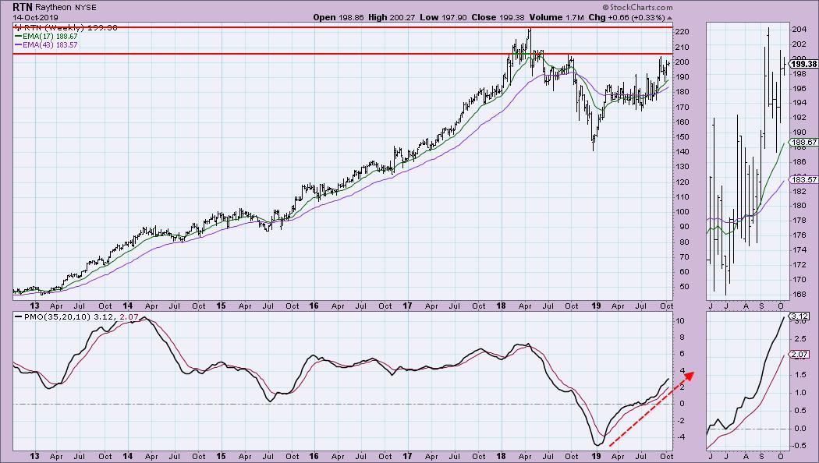Select the date 14-Oct-2019
The image size is (819, 463).
(36, 17)
